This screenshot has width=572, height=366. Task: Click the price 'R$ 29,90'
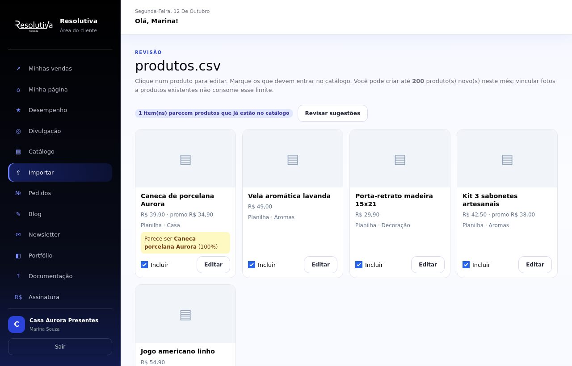pos(367,215)
